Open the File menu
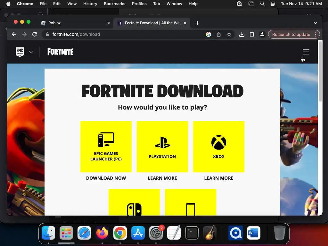The height and width of the screenshot is (246, 328). coord(43,4)
